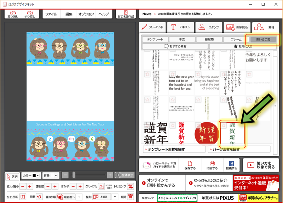This screenshot has height=203, width=283.
Task: Flip horizontally with the 左右反転 icon
Action: [23, 197]
